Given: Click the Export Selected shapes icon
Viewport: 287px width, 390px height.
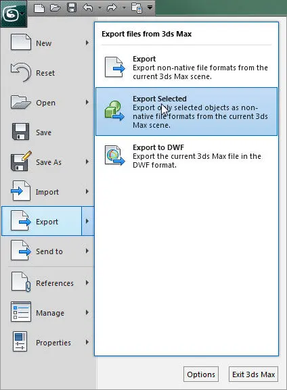Looking at the screenshot, I should 114,111.
